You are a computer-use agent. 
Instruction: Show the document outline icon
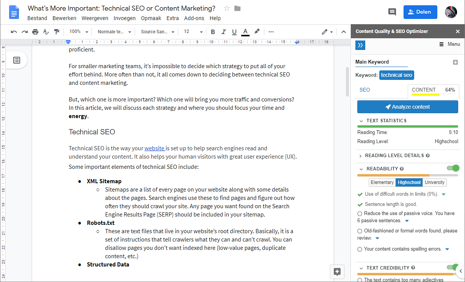coord(17,60)
